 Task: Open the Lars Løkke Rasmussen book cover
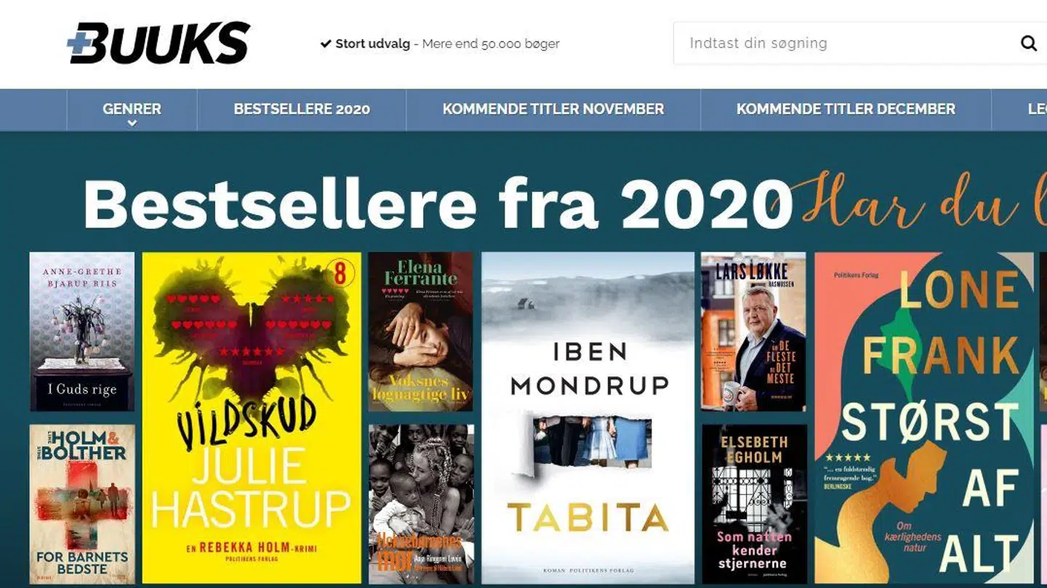click(753, 331)
